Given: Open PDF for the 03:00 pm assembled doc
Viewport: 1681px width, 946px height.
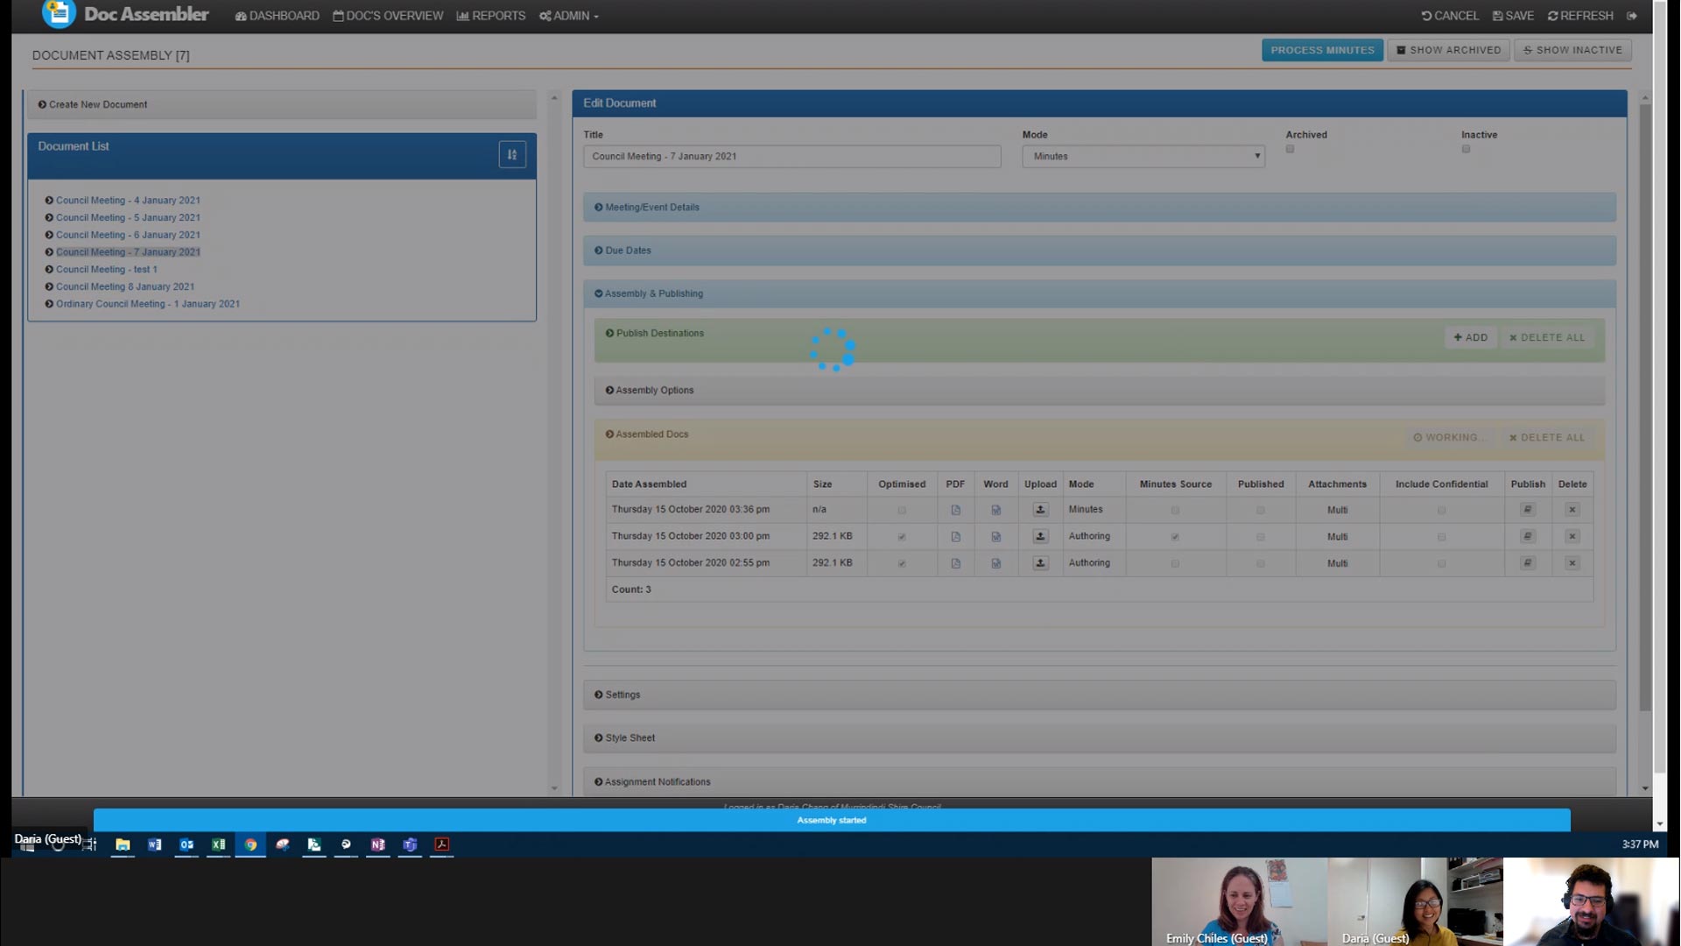Looking at the screenshot, I should (x=955, y=537).
